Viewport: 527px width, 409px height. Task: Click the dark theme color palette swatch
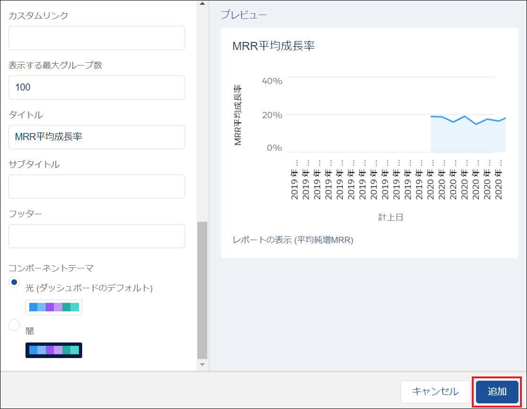(53, 350)
